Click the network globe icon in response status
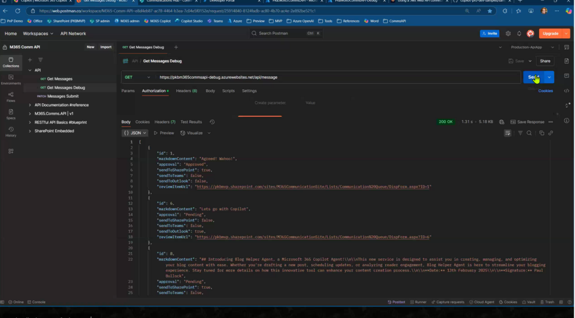The height and width of the screenshot is (318, 575). [x=501, y=122]
